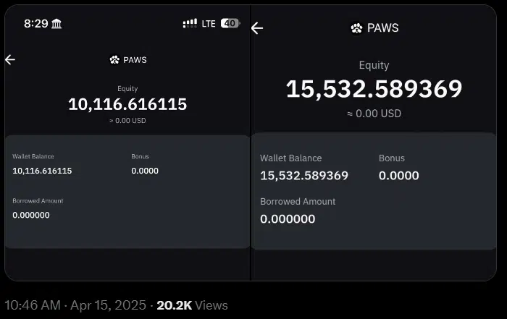This screenshot has width=507, height=319.
Task: Tap the Borrowed Amount label in the 15,532 card
Action: point(298,201)
